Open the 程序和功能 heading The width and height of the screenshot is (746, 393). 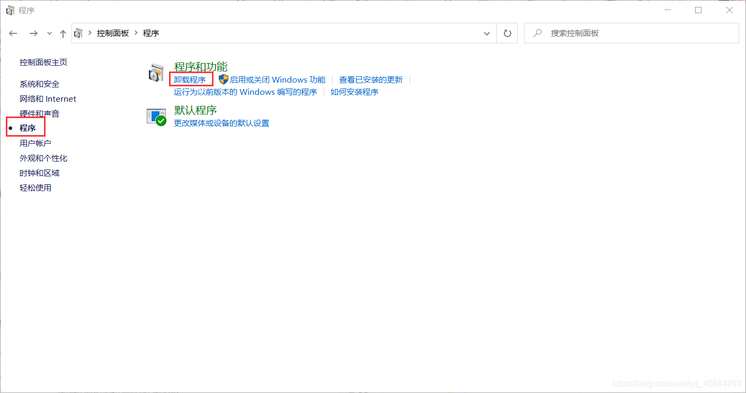(201, 66)
